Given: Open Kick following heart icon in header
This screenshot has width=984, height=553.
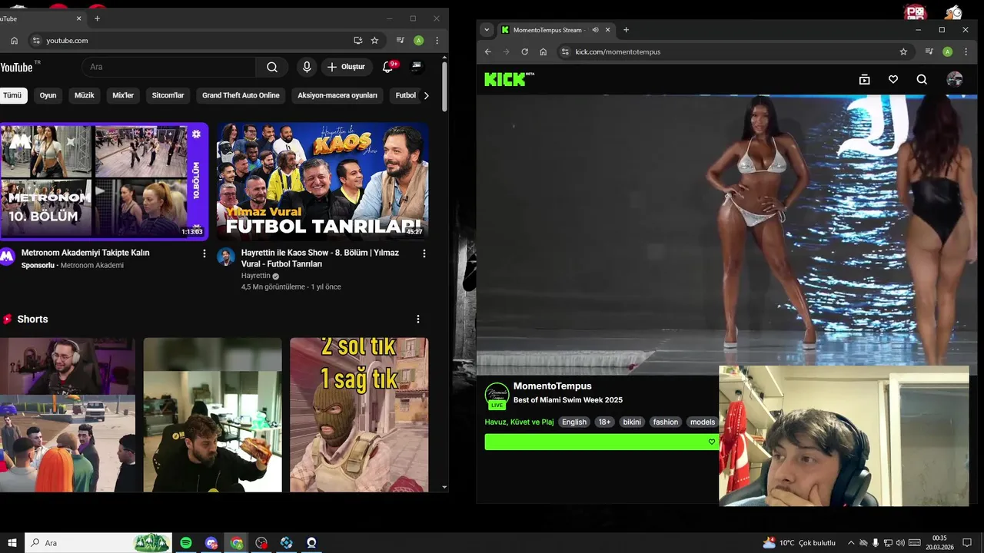Looking at the screenshot, I should click(893, 79).
